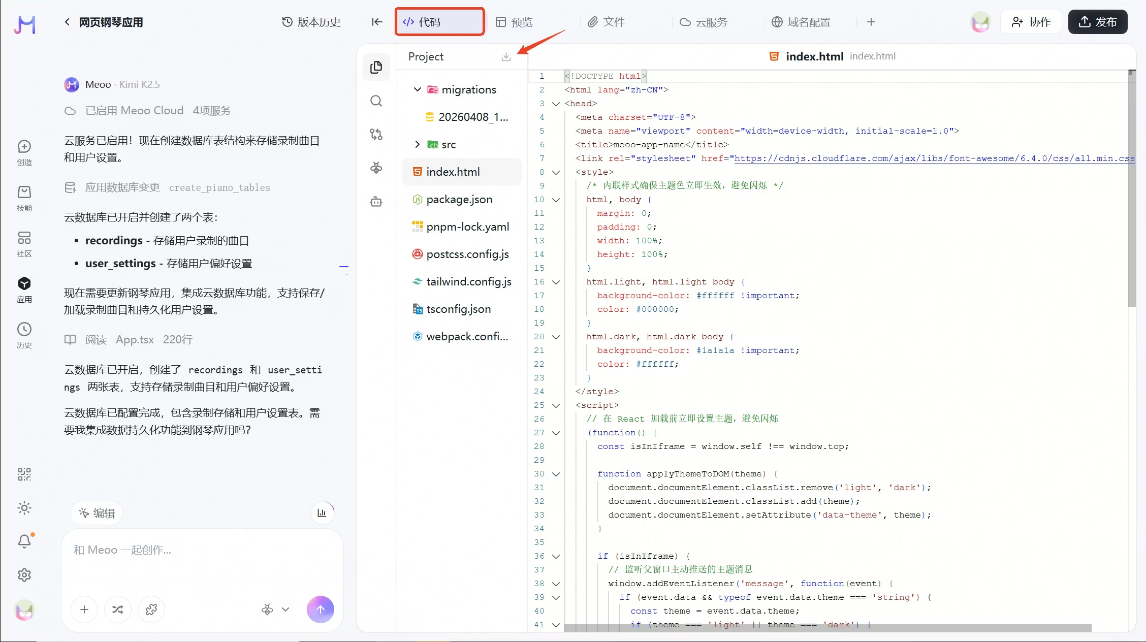Open package.json in the file tree
Screen dimensions: 1146x642
[462, 199]
